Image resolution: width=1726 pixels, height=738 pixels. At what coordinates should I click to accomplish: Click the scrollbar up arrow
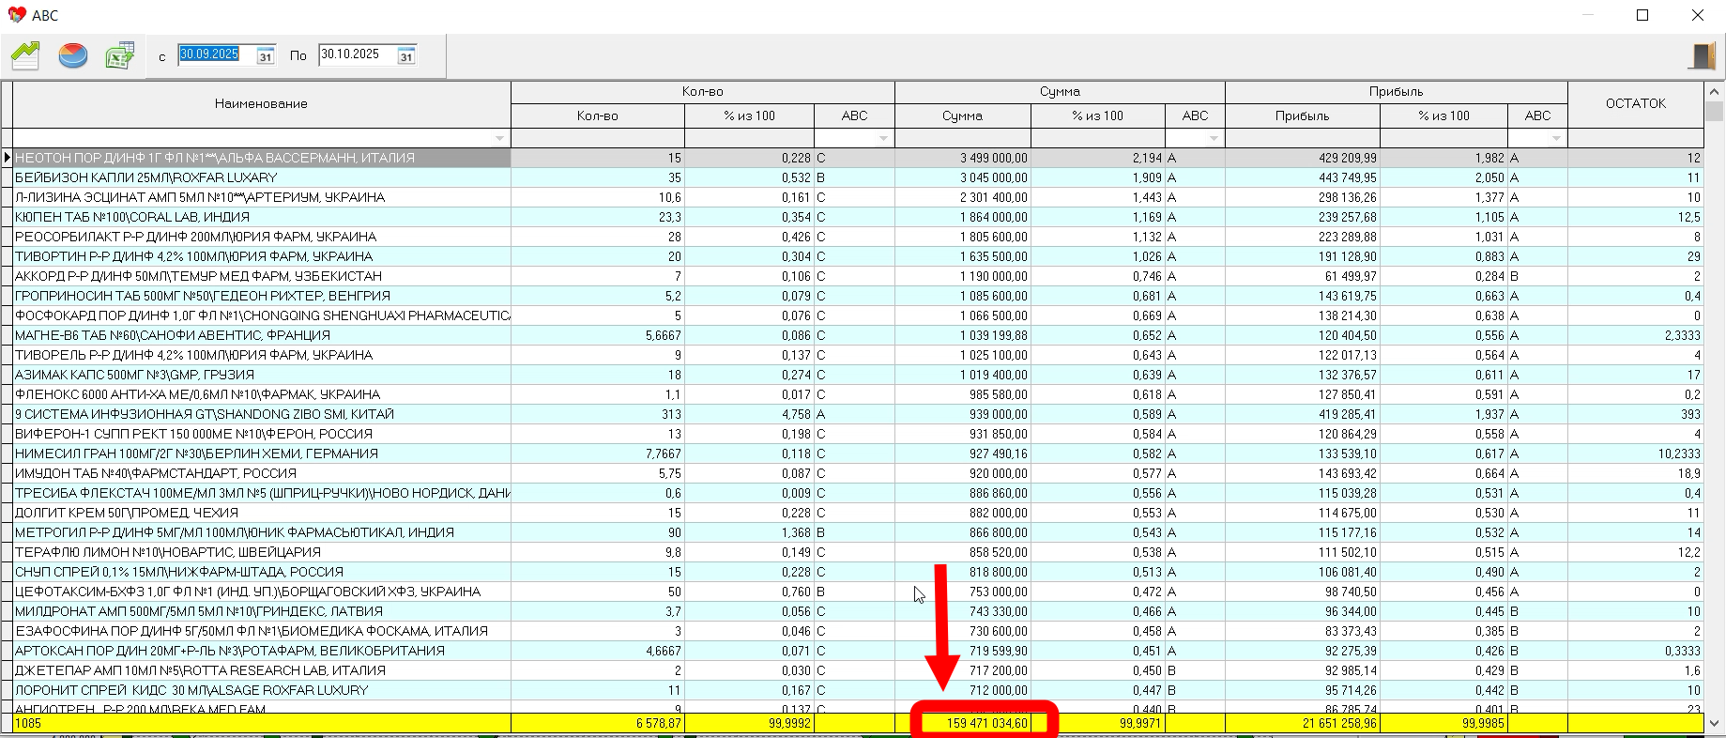tap(1715, 92)
